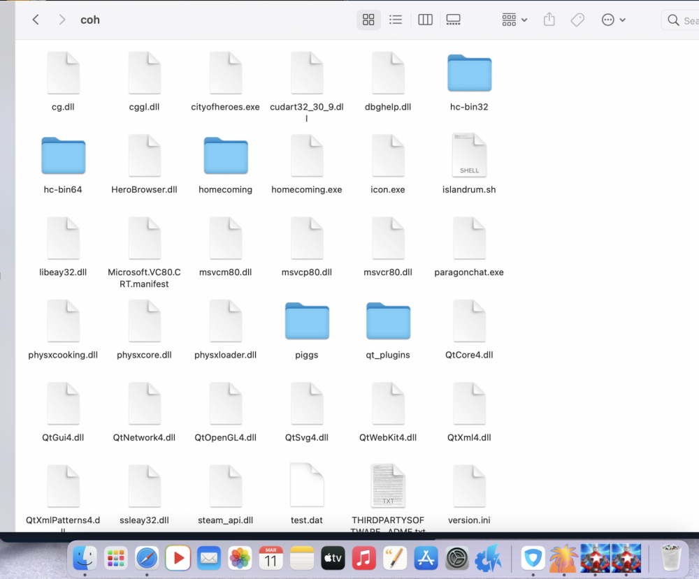Go back with the left chevron
The width and height of the screenshot is (699, 579).
pos(36,20)
